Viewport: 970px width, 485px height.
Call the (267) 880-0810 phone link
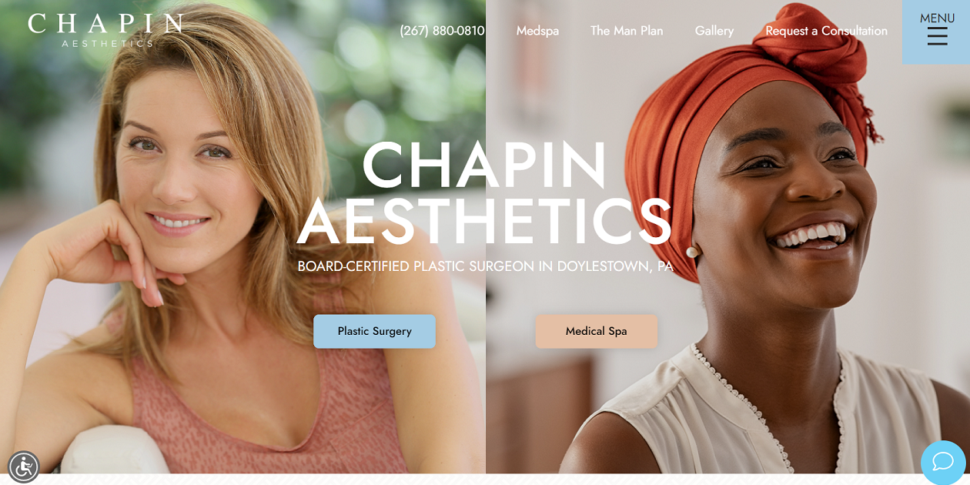(442, 31)
